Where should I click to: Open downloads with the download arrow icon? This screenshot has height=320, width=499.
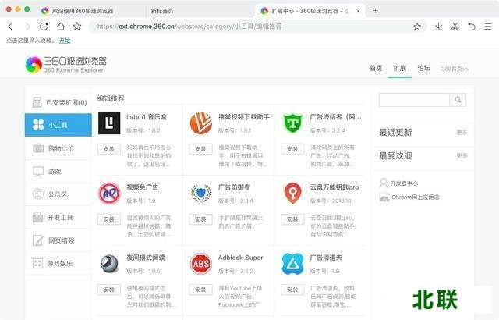(438, 27)
